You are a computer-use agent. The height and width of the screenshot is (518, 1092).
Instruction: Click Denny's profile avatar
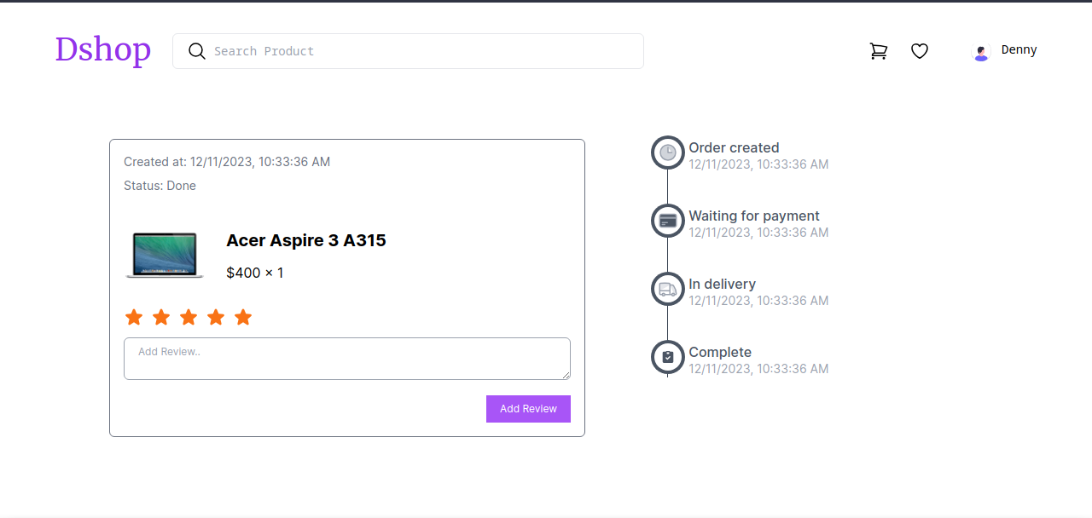pyautogui.click(x=981, y=53)
